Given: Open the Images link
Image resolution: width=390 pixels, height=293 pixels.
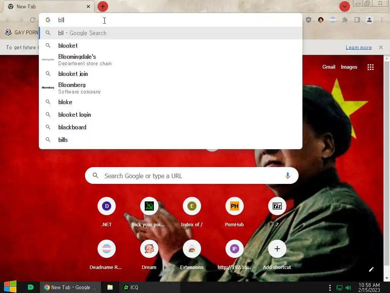Looking at the screenshot, I should point(349,67).
